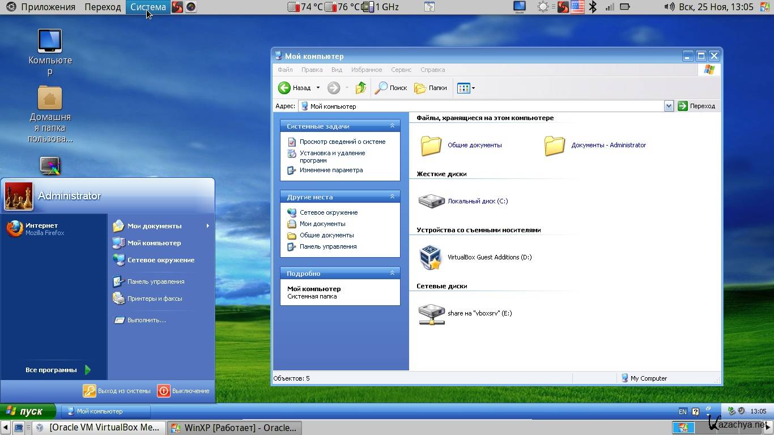
Task: Open the Сервис menu
Action: [x=401, y=70]
